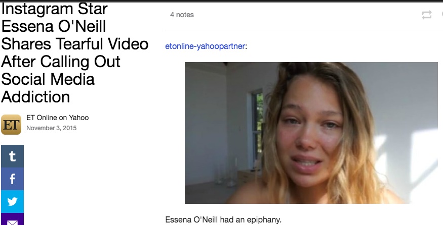Open the ET Online on Yahoo author page
The height and width of the screenshot is (225, 443).
click(x=58, y=118)
